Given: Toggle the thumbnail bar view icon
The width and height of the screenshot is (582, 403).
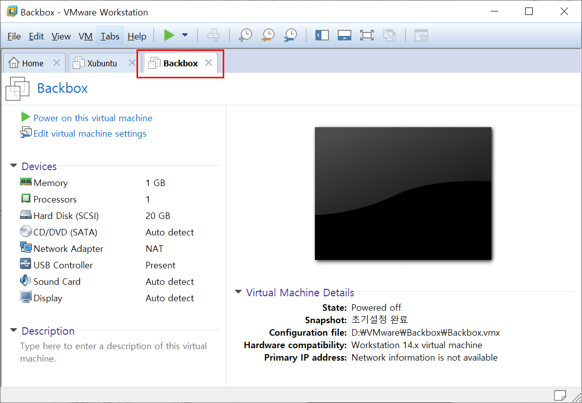Looking at the screenshot, I should pyautogui.click(x=344, y=35).
